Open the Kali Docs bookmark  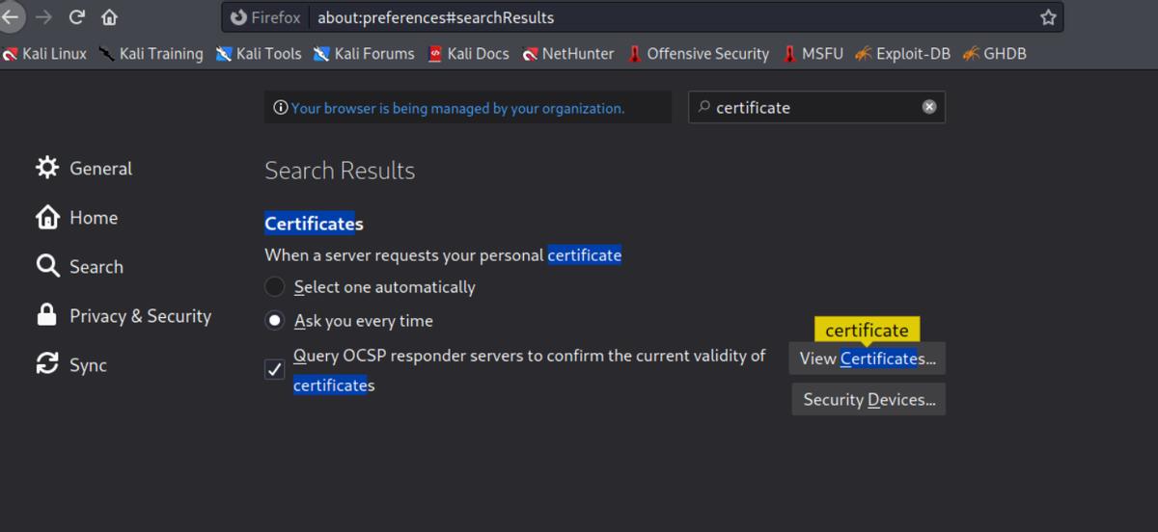468,54
